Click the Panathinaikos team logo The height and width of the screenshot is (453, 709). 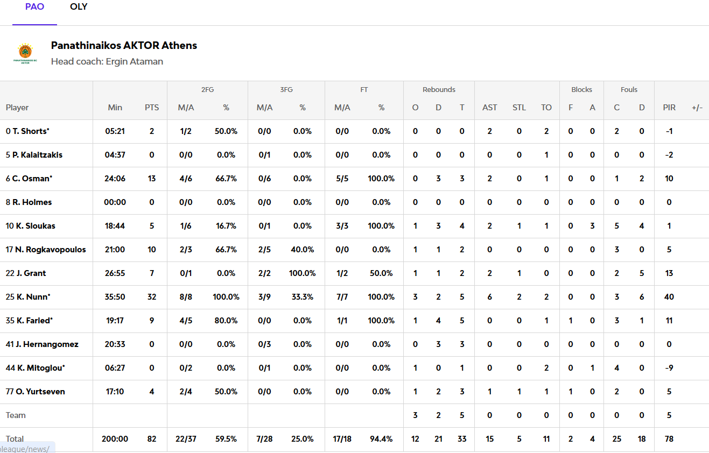25,53
